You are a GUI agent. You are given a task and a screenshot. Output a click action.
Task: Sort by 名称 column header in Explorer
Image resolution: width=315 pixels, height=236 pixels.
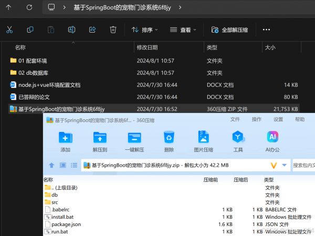coord(20,47)
